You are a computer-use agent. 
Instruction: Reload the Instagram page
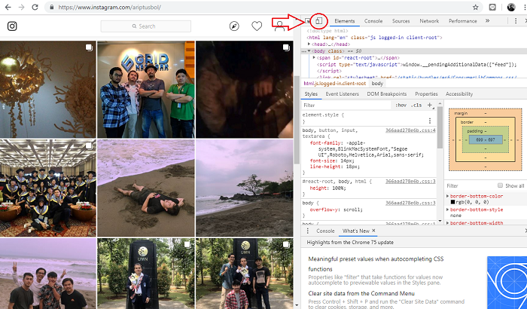(35, 7)
